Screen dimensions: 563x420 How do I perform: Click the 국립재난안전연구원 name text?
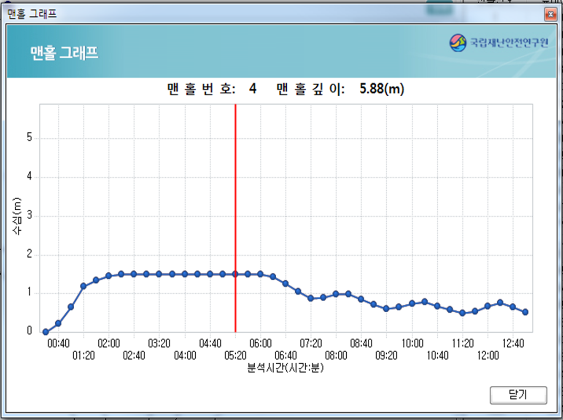tap(509, 43)
